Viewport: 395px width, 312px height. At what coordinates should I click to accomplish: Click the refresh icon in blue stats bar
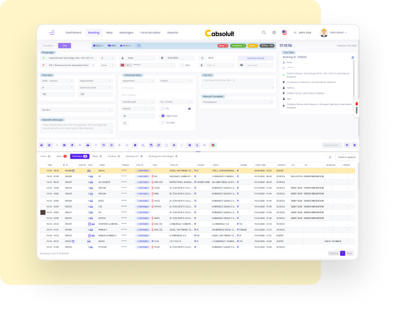click(139, 46)
